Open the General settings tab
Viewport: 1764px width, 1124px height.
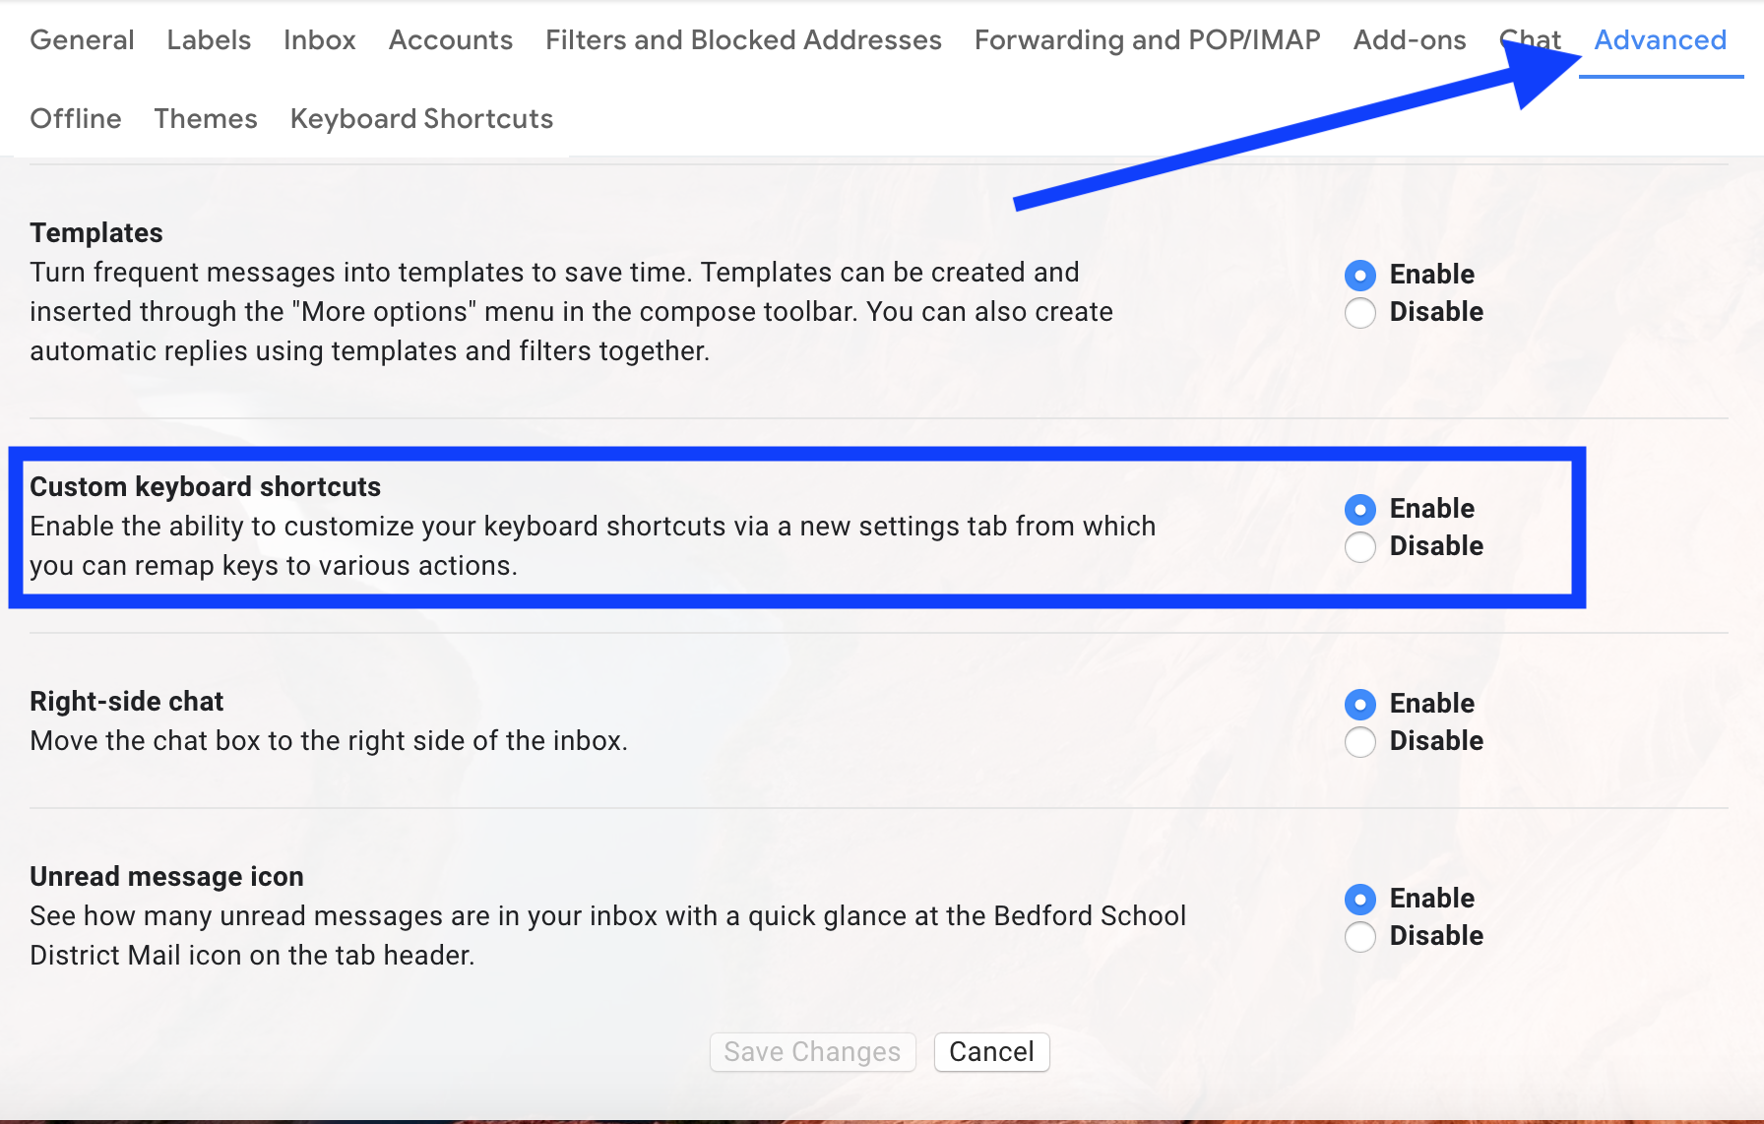pyautogui.click(x=82, y=40)
